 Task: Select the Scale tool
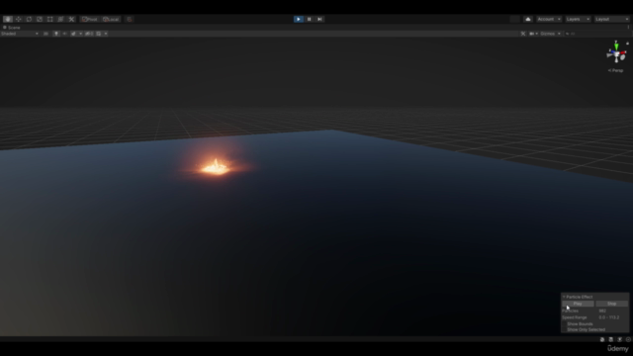coord(40,19)
